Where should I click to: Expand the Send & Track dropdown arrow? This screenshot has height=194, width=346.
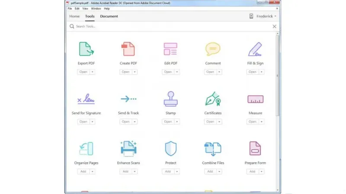[x=135, y=122]
